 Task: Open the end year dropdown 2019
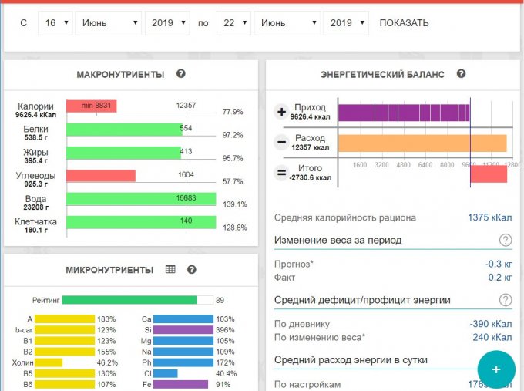[x=346, y=23]
